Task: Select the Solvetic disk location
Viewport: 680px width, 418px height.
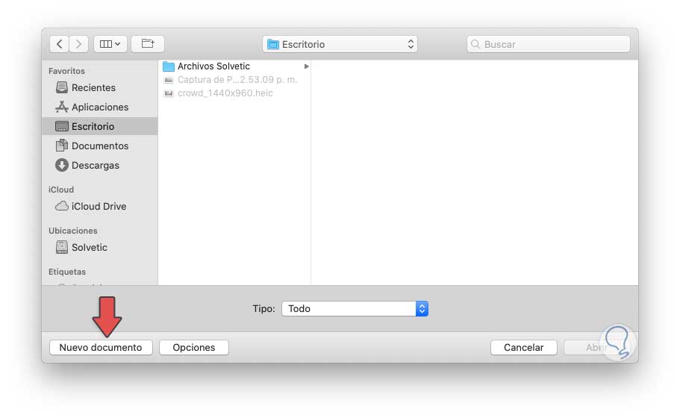Action: (100, 248)
